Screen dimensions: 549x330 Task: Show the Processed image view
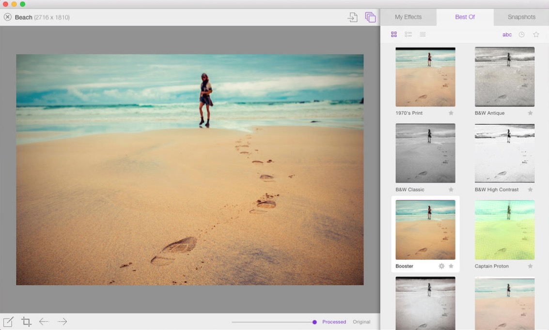[x=334, y=322]
